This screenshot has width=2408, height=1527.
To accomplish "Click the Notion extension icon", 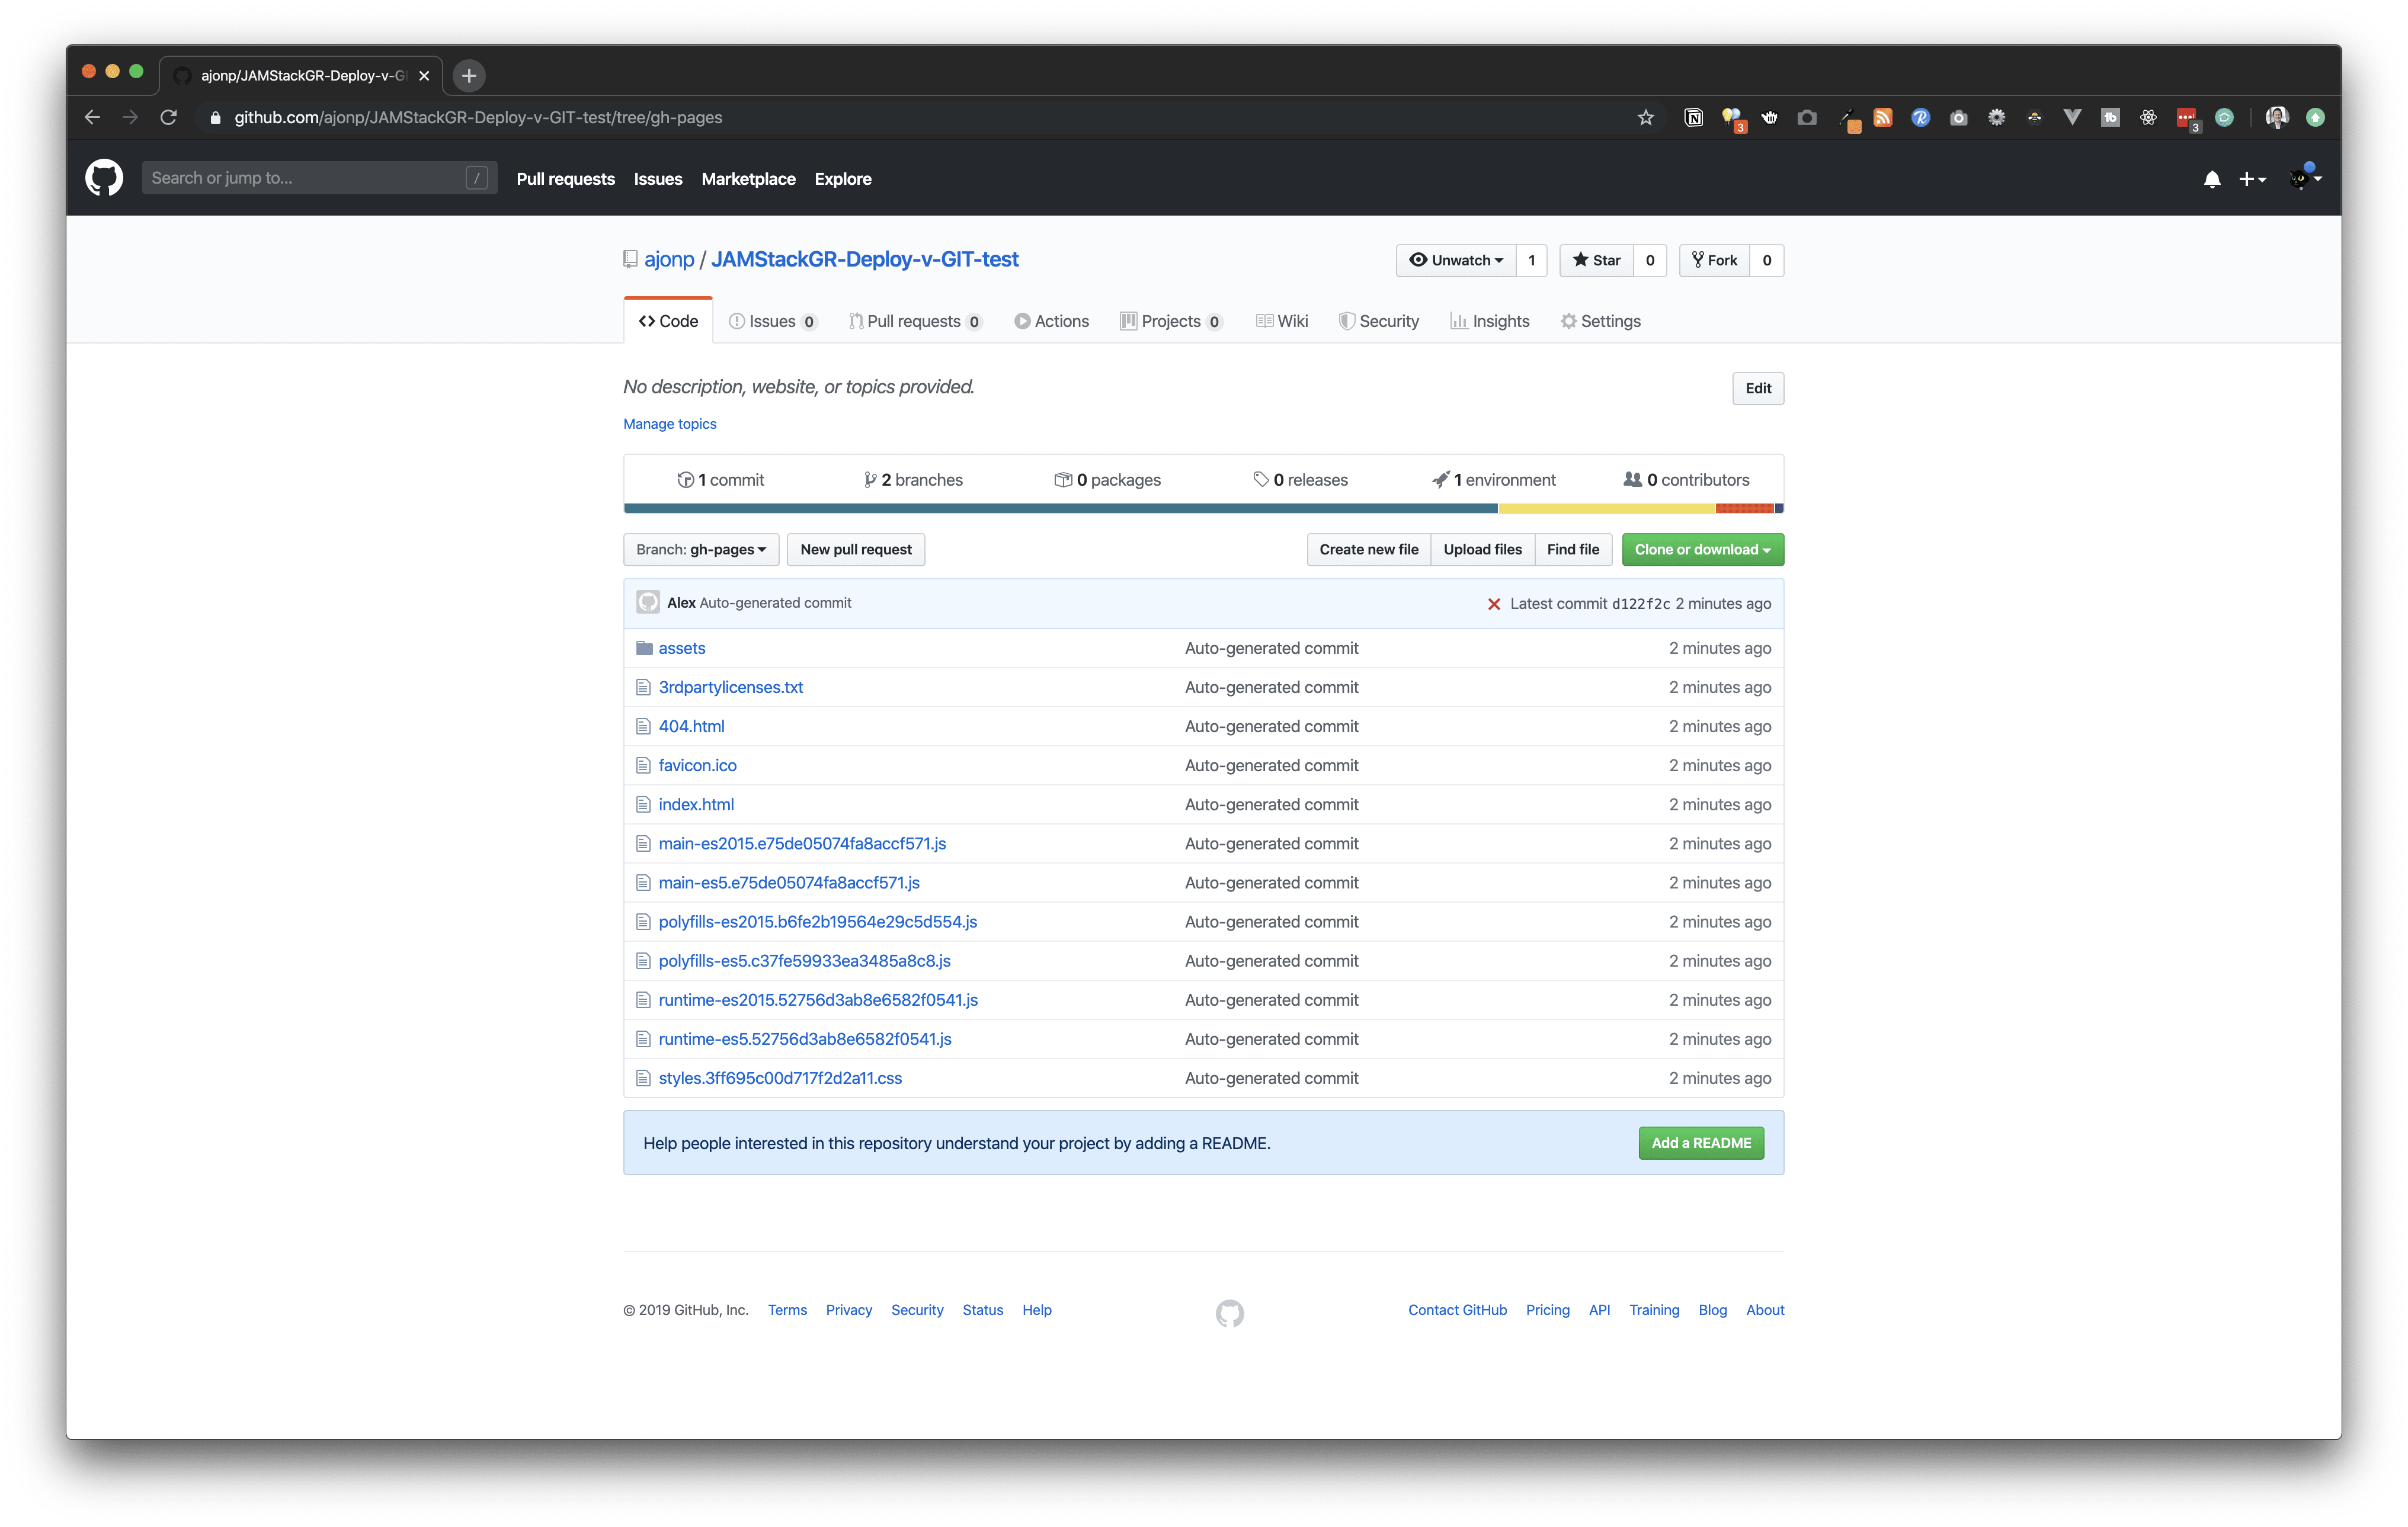I will [1694, 118].
